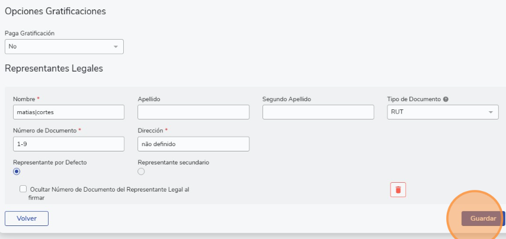Open the RUT document type dropdown
Image resolution: width=506 pixels, height=239 pixels.
[x=443, y=112]
